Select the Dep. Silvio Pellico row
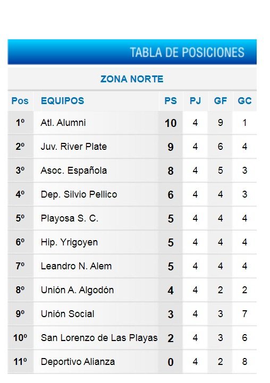 coord(132,194)
